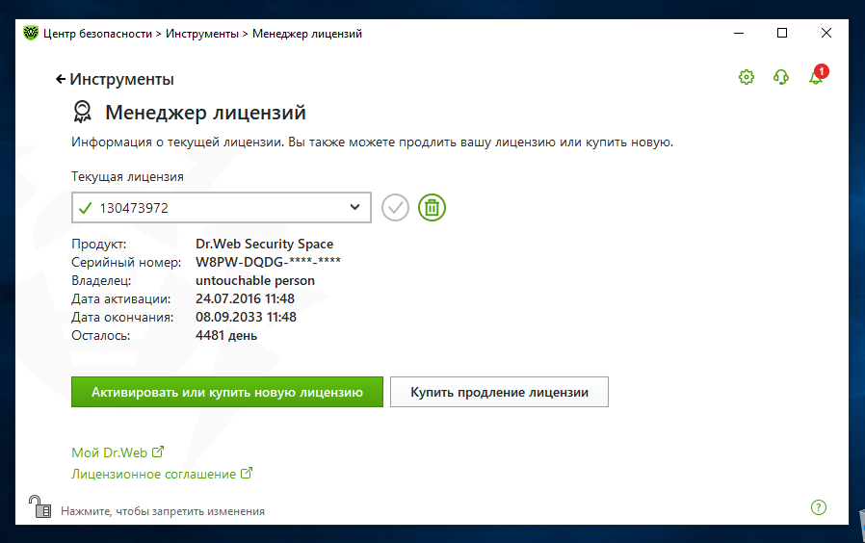Click the owner value untouchable person
Viewport: 865px width, 543px height.
pyautogui.click(x=255, y=280)
